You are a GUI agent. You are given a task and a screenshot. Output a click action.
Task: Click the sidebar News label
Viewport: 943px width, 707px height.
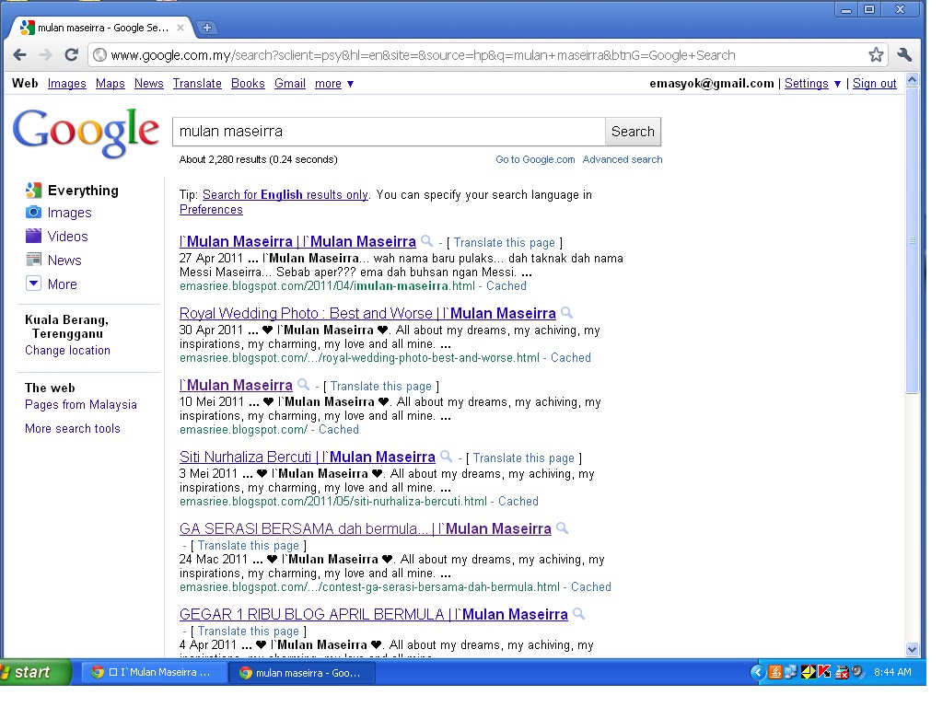click(64, 261)
